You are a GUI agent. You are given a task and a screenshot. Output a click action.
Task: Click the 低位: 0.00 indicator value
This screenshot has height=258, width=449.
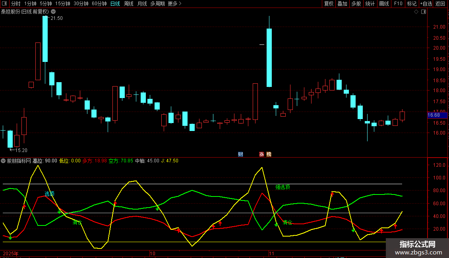tap(70, 161)
